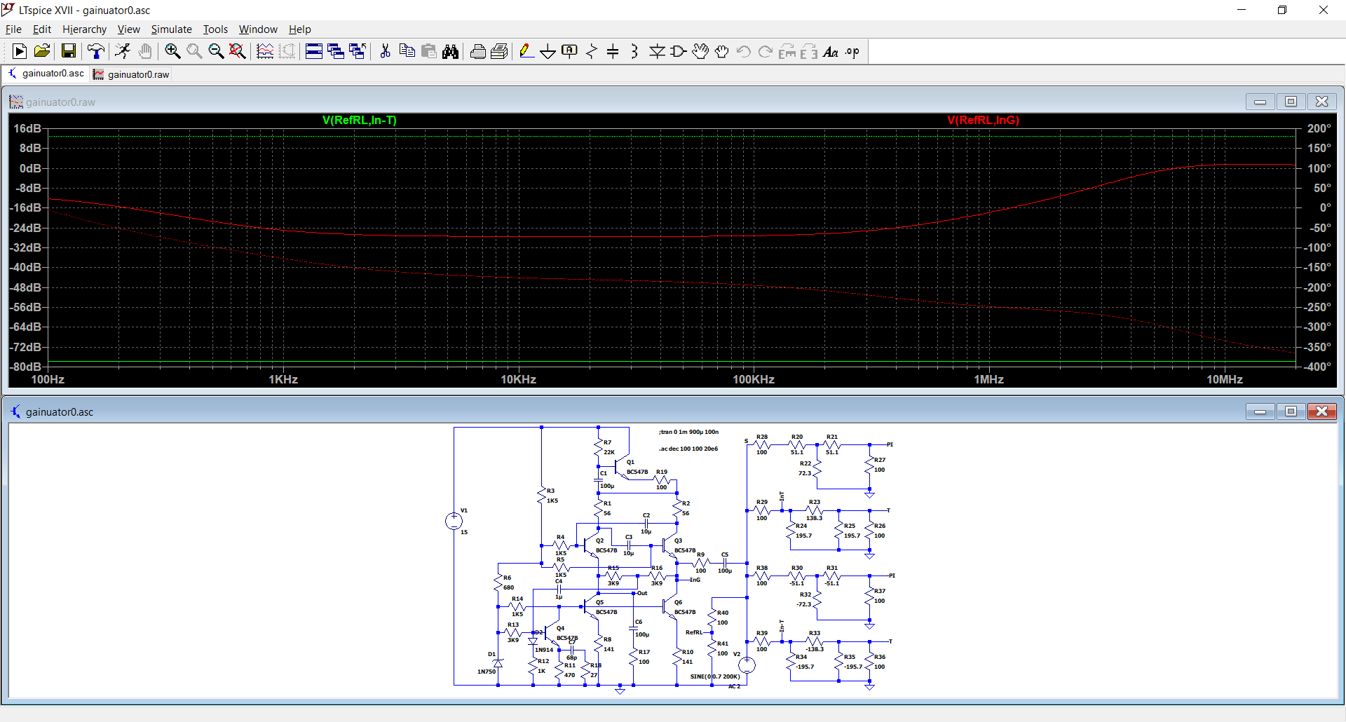Open the Tools menu
1346x722 pixels.
click(x=215, y=29)
